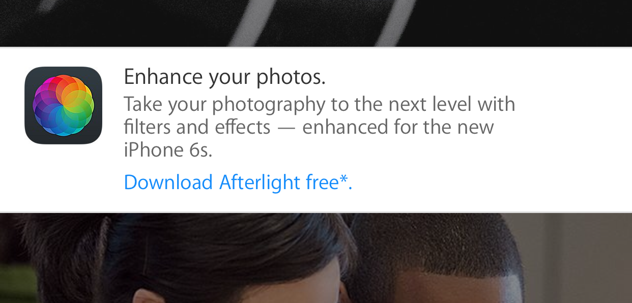Open the photo of two people below
The height and width of the screenshot is (303, 632).
(x=316, y=258)
